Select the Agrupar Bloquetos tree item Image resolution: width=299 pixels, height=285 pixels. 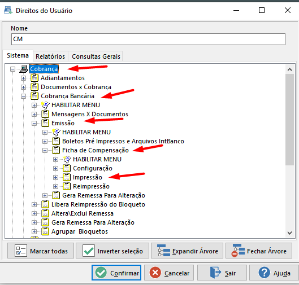[80, 231]
